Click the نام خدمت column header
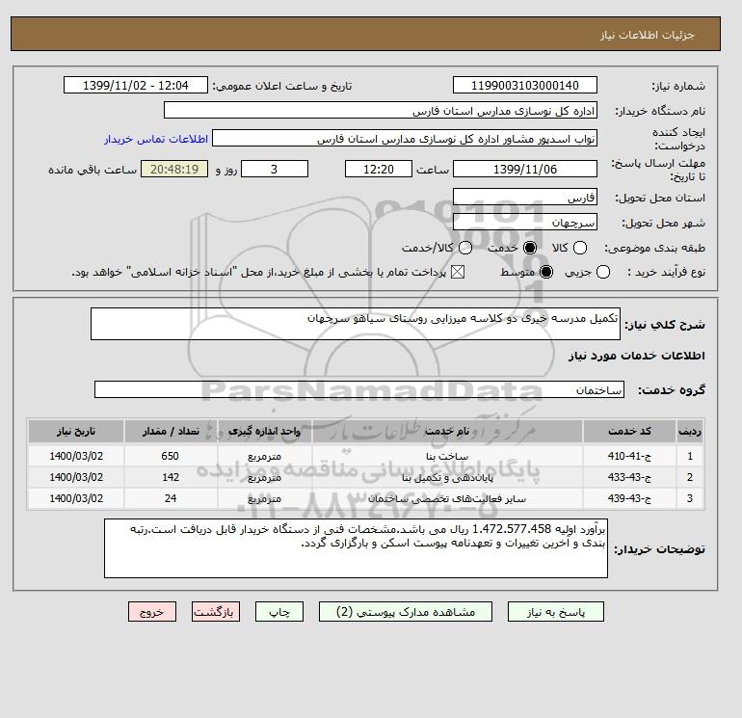742x718 pixels. point(447,431)
